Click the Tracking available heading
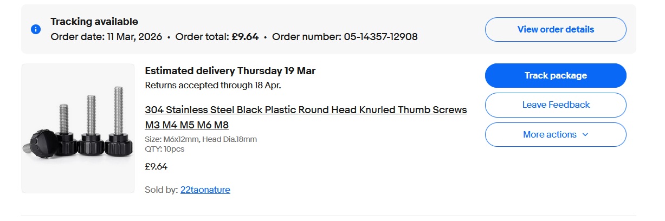The height and width of the screenshot is (221, 665). [x=94, y=22]
